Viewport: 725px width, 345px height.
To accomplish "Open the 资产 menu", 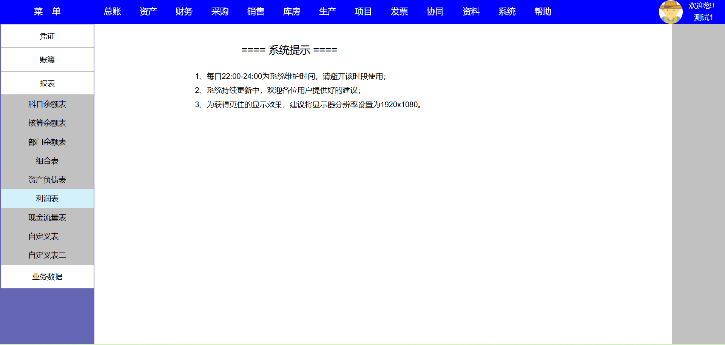I will coord(148,12).
